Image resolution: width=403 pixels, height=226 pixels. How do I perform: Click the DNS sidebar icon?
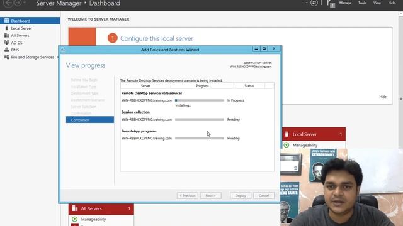(x=7, y=50)
